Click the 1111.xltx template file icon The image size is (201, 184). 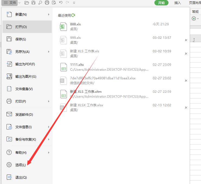64,67
